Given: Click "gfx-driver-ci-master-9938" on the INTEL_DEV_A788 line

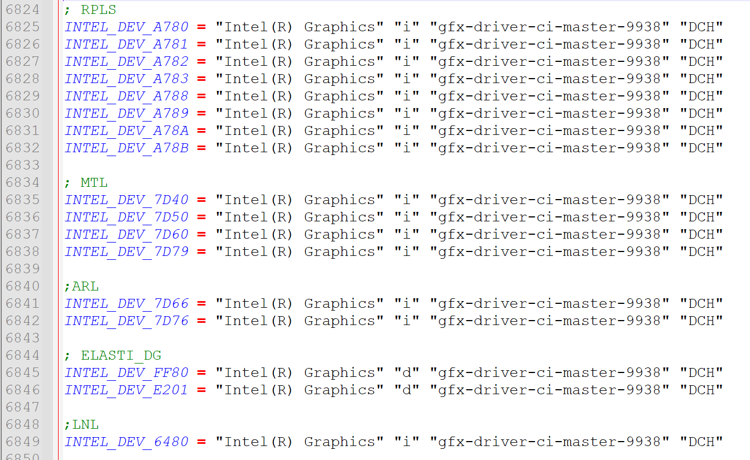Looking at the screenshot, I should 550,96.
